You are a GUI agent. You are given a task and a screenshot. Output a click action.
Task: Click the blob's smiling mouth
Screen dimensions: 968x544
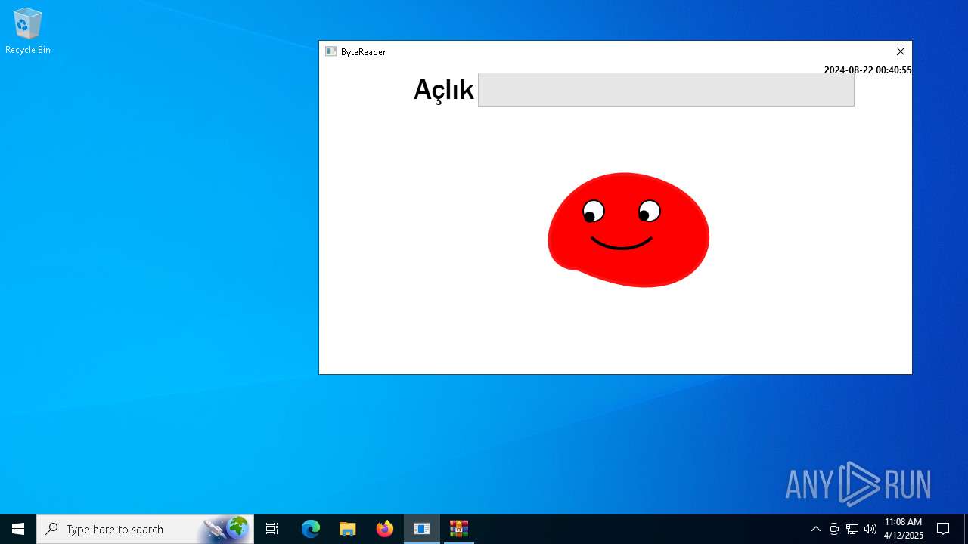click(622, 243)
